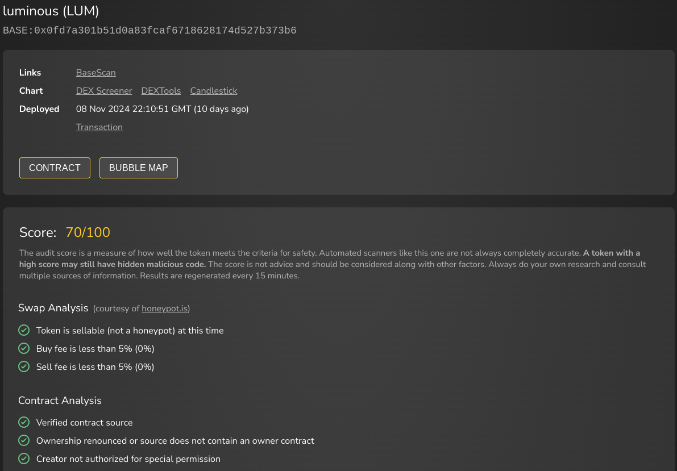Click the check icon beside 'Verified contract source'
This screenshot has height=471, width=677.
(24, 422)
